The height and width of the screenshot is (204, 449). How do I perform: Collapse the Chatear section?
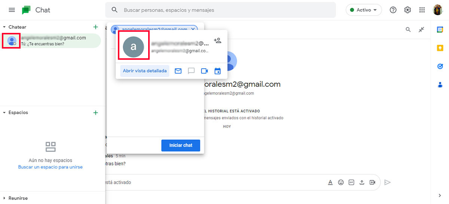4,27
